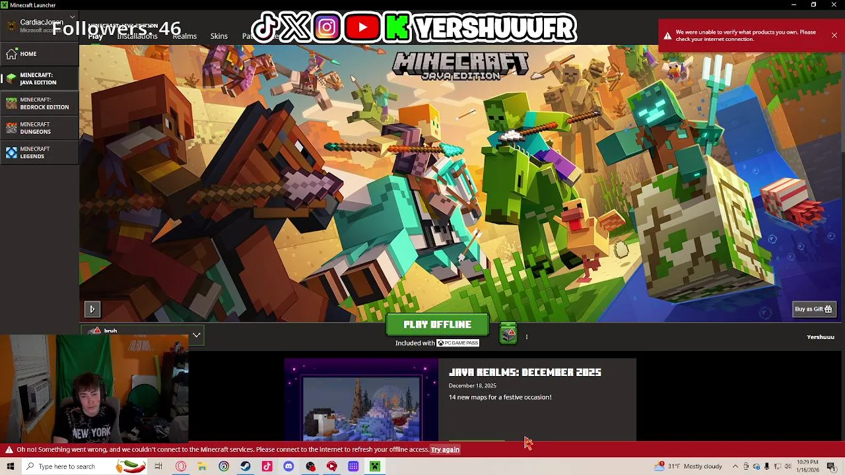Open Opera GX browser from the taskbar

click(181, 466)
